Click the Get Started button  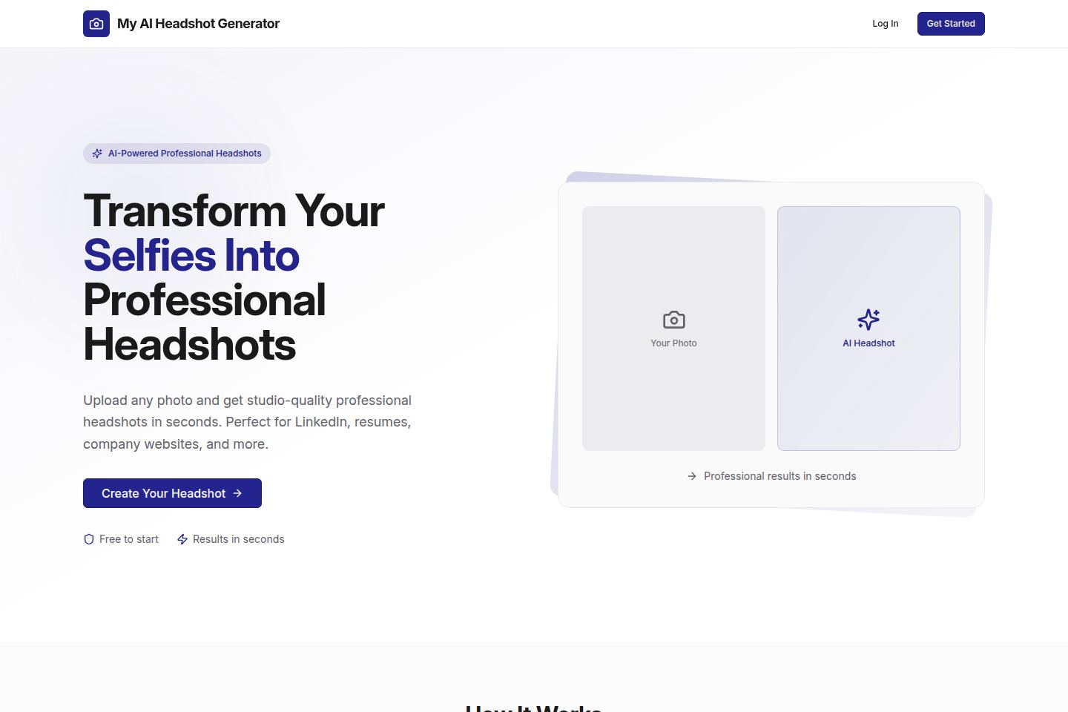(x=951, y=24)
